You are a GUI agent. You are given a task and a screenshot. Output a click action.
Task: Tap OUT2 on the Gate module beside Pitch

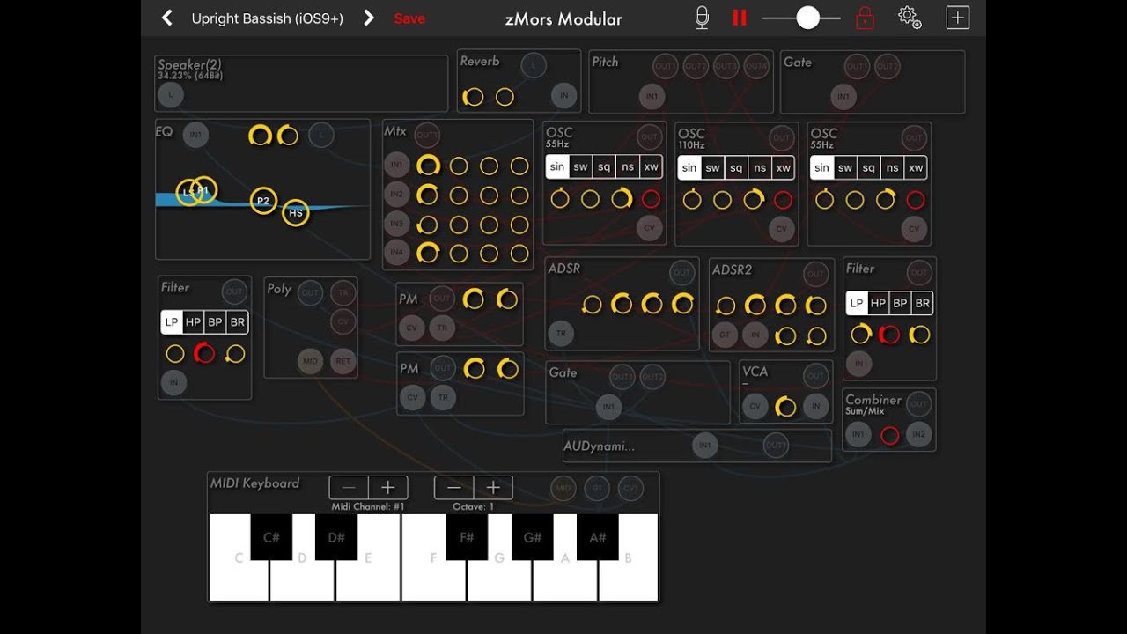(x=887, y=66)
